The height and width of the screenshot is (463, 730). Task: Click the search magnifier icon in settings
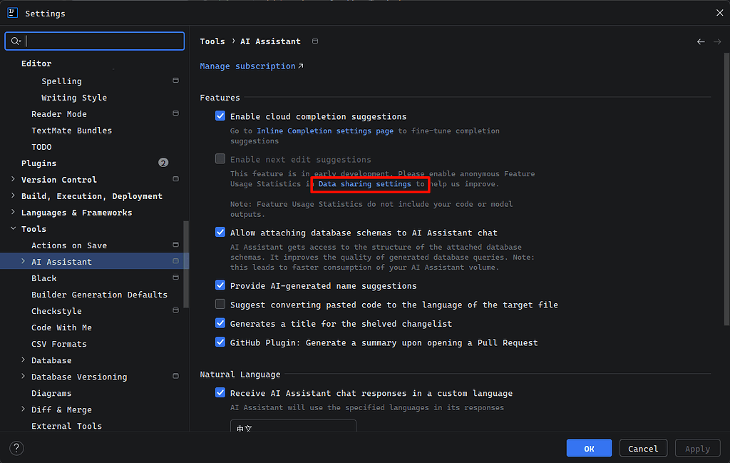click(x=16, y=41)
